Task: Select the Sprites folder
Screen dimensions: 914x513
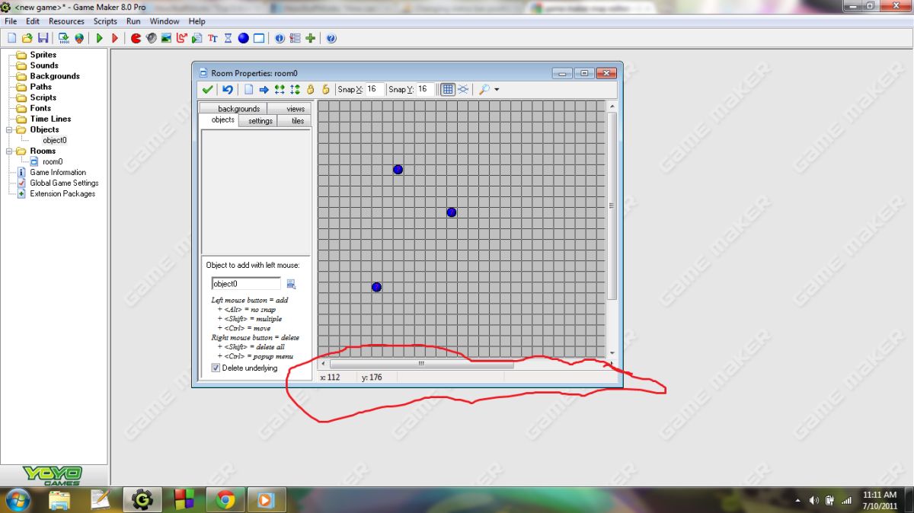Action: point(43,55)
